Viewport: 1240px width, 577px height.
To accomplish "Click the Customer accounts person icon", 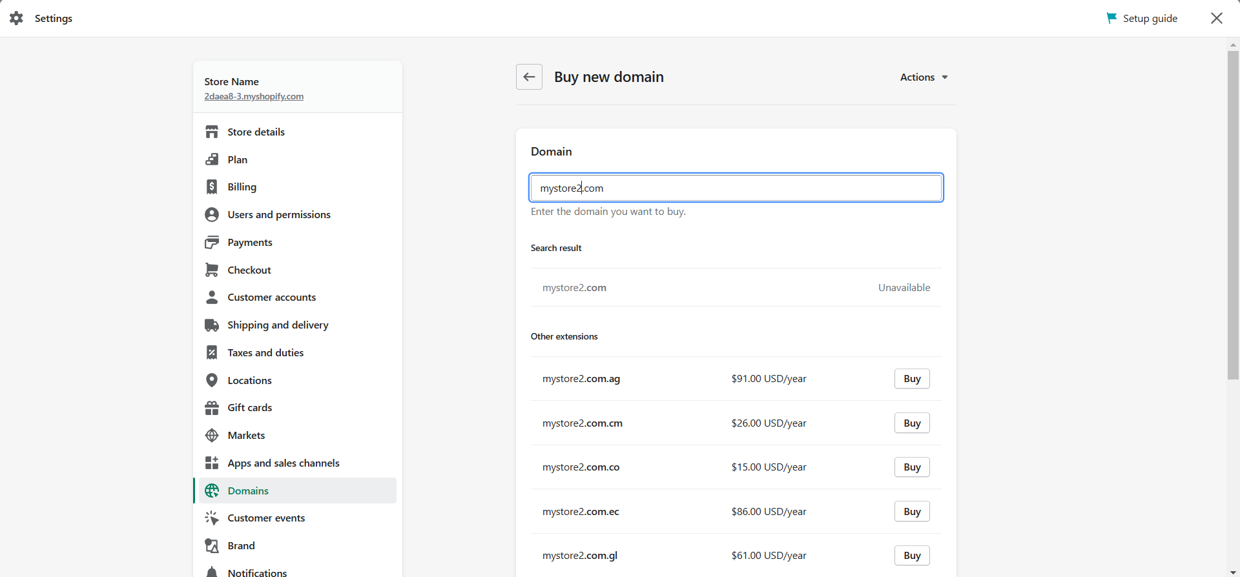I will click(212, 297).
